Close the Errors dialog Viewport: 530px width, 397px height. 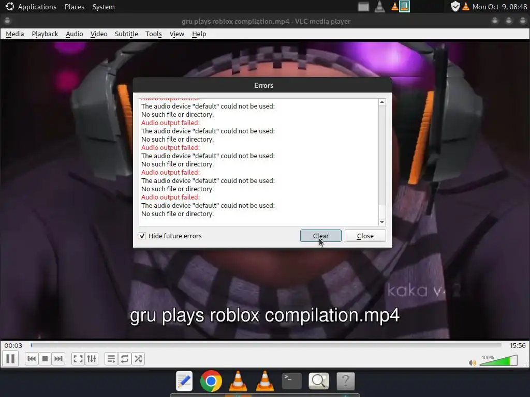[365, 236]
